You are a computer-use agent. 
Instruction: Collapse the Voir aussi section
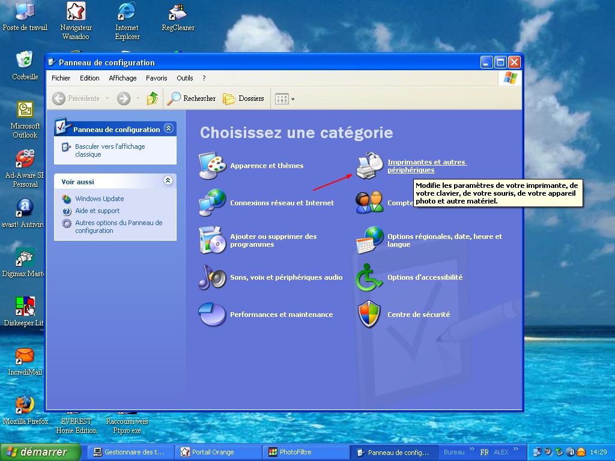point(168,181)
